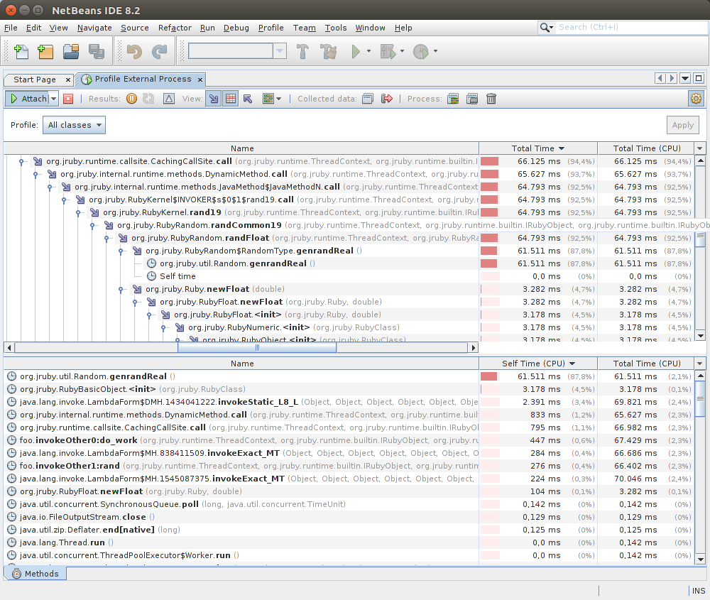The height and width of the screenshot is (600, 710).
Task: Click the New File toolbar icon
Action: click(21, 52)
